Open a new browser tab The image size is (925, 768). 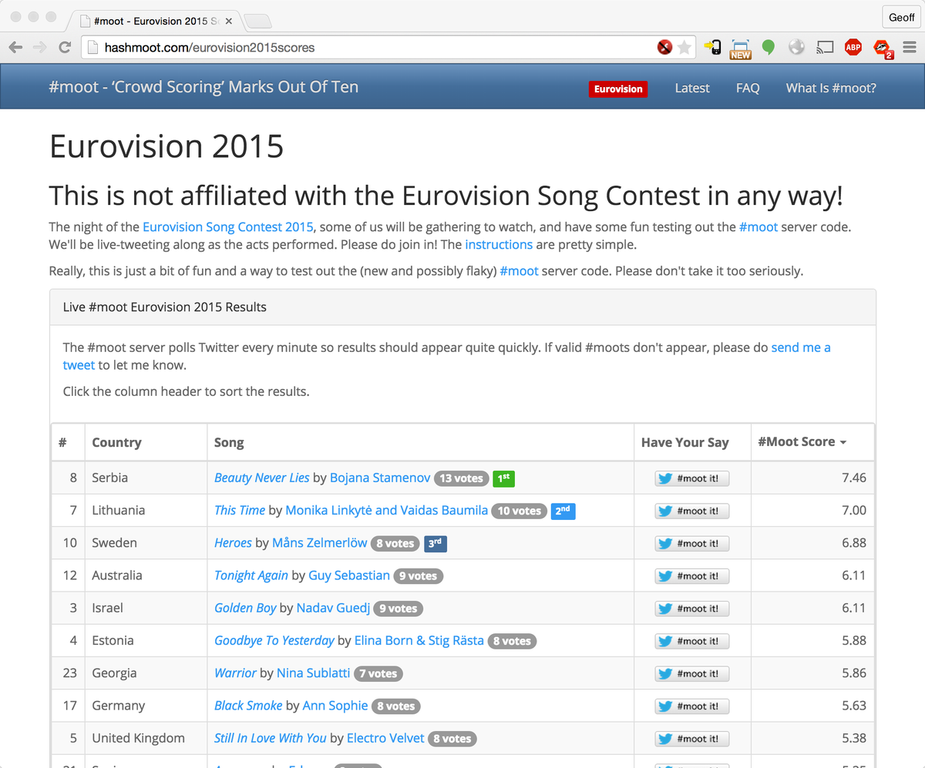click(258, 21)
